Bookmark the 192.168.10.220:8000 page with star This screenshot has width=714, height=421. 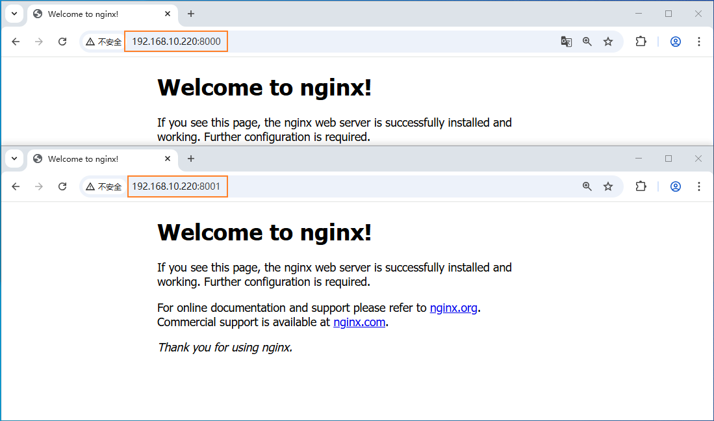click(608, 42)
